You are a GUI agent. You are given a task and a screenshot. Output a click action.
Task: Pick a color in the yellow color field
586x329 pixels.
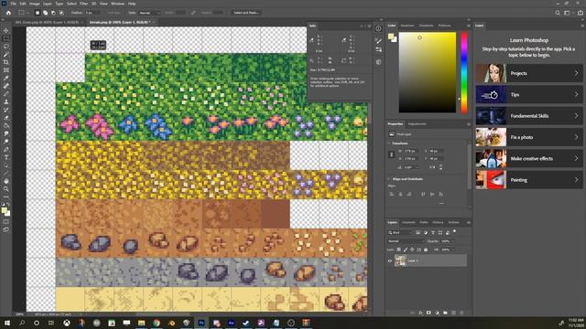point(428,72)
